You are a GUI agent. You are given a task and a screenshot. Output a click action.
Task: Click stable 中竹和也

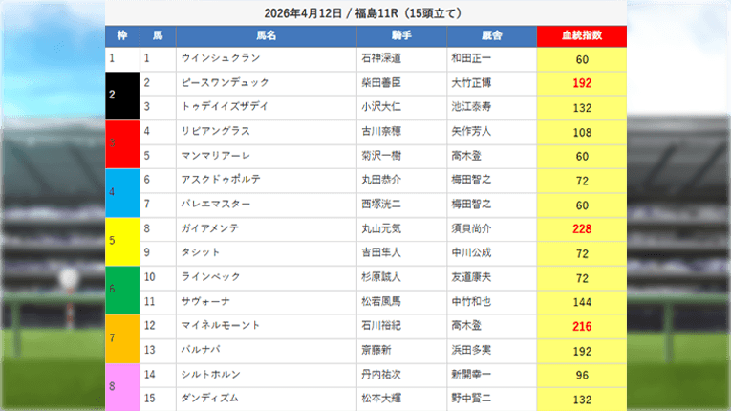[x=471, y=301]
